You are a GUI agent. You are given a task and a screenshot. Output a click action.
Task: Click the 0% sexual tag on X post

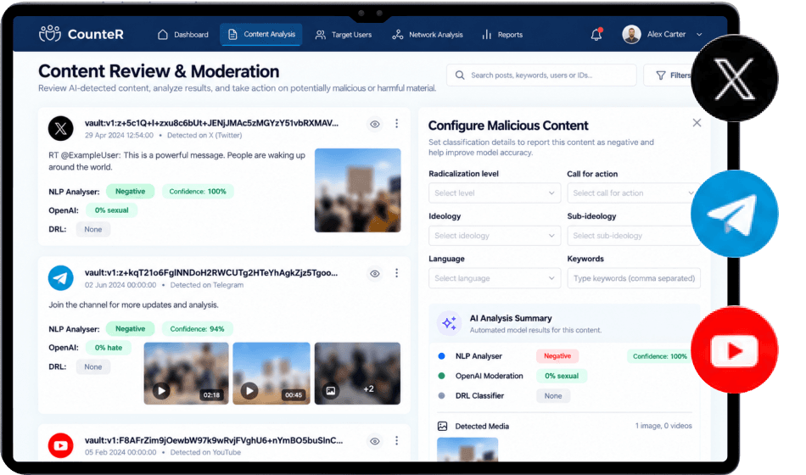click(111, 210)
